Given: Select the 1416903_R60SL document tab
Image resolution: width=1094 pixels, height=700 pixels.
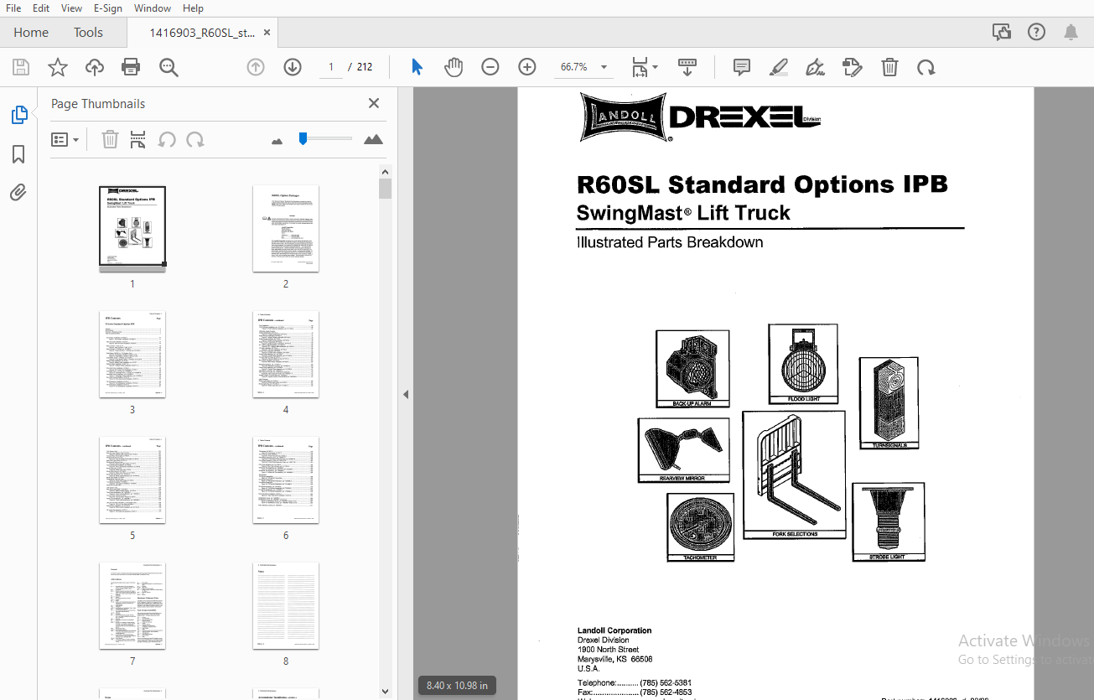Looking at the screenshot, I should 202,33.
